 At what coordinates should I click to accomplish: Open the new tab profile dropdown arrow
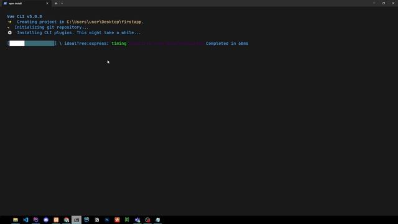[x=62, y=3]
